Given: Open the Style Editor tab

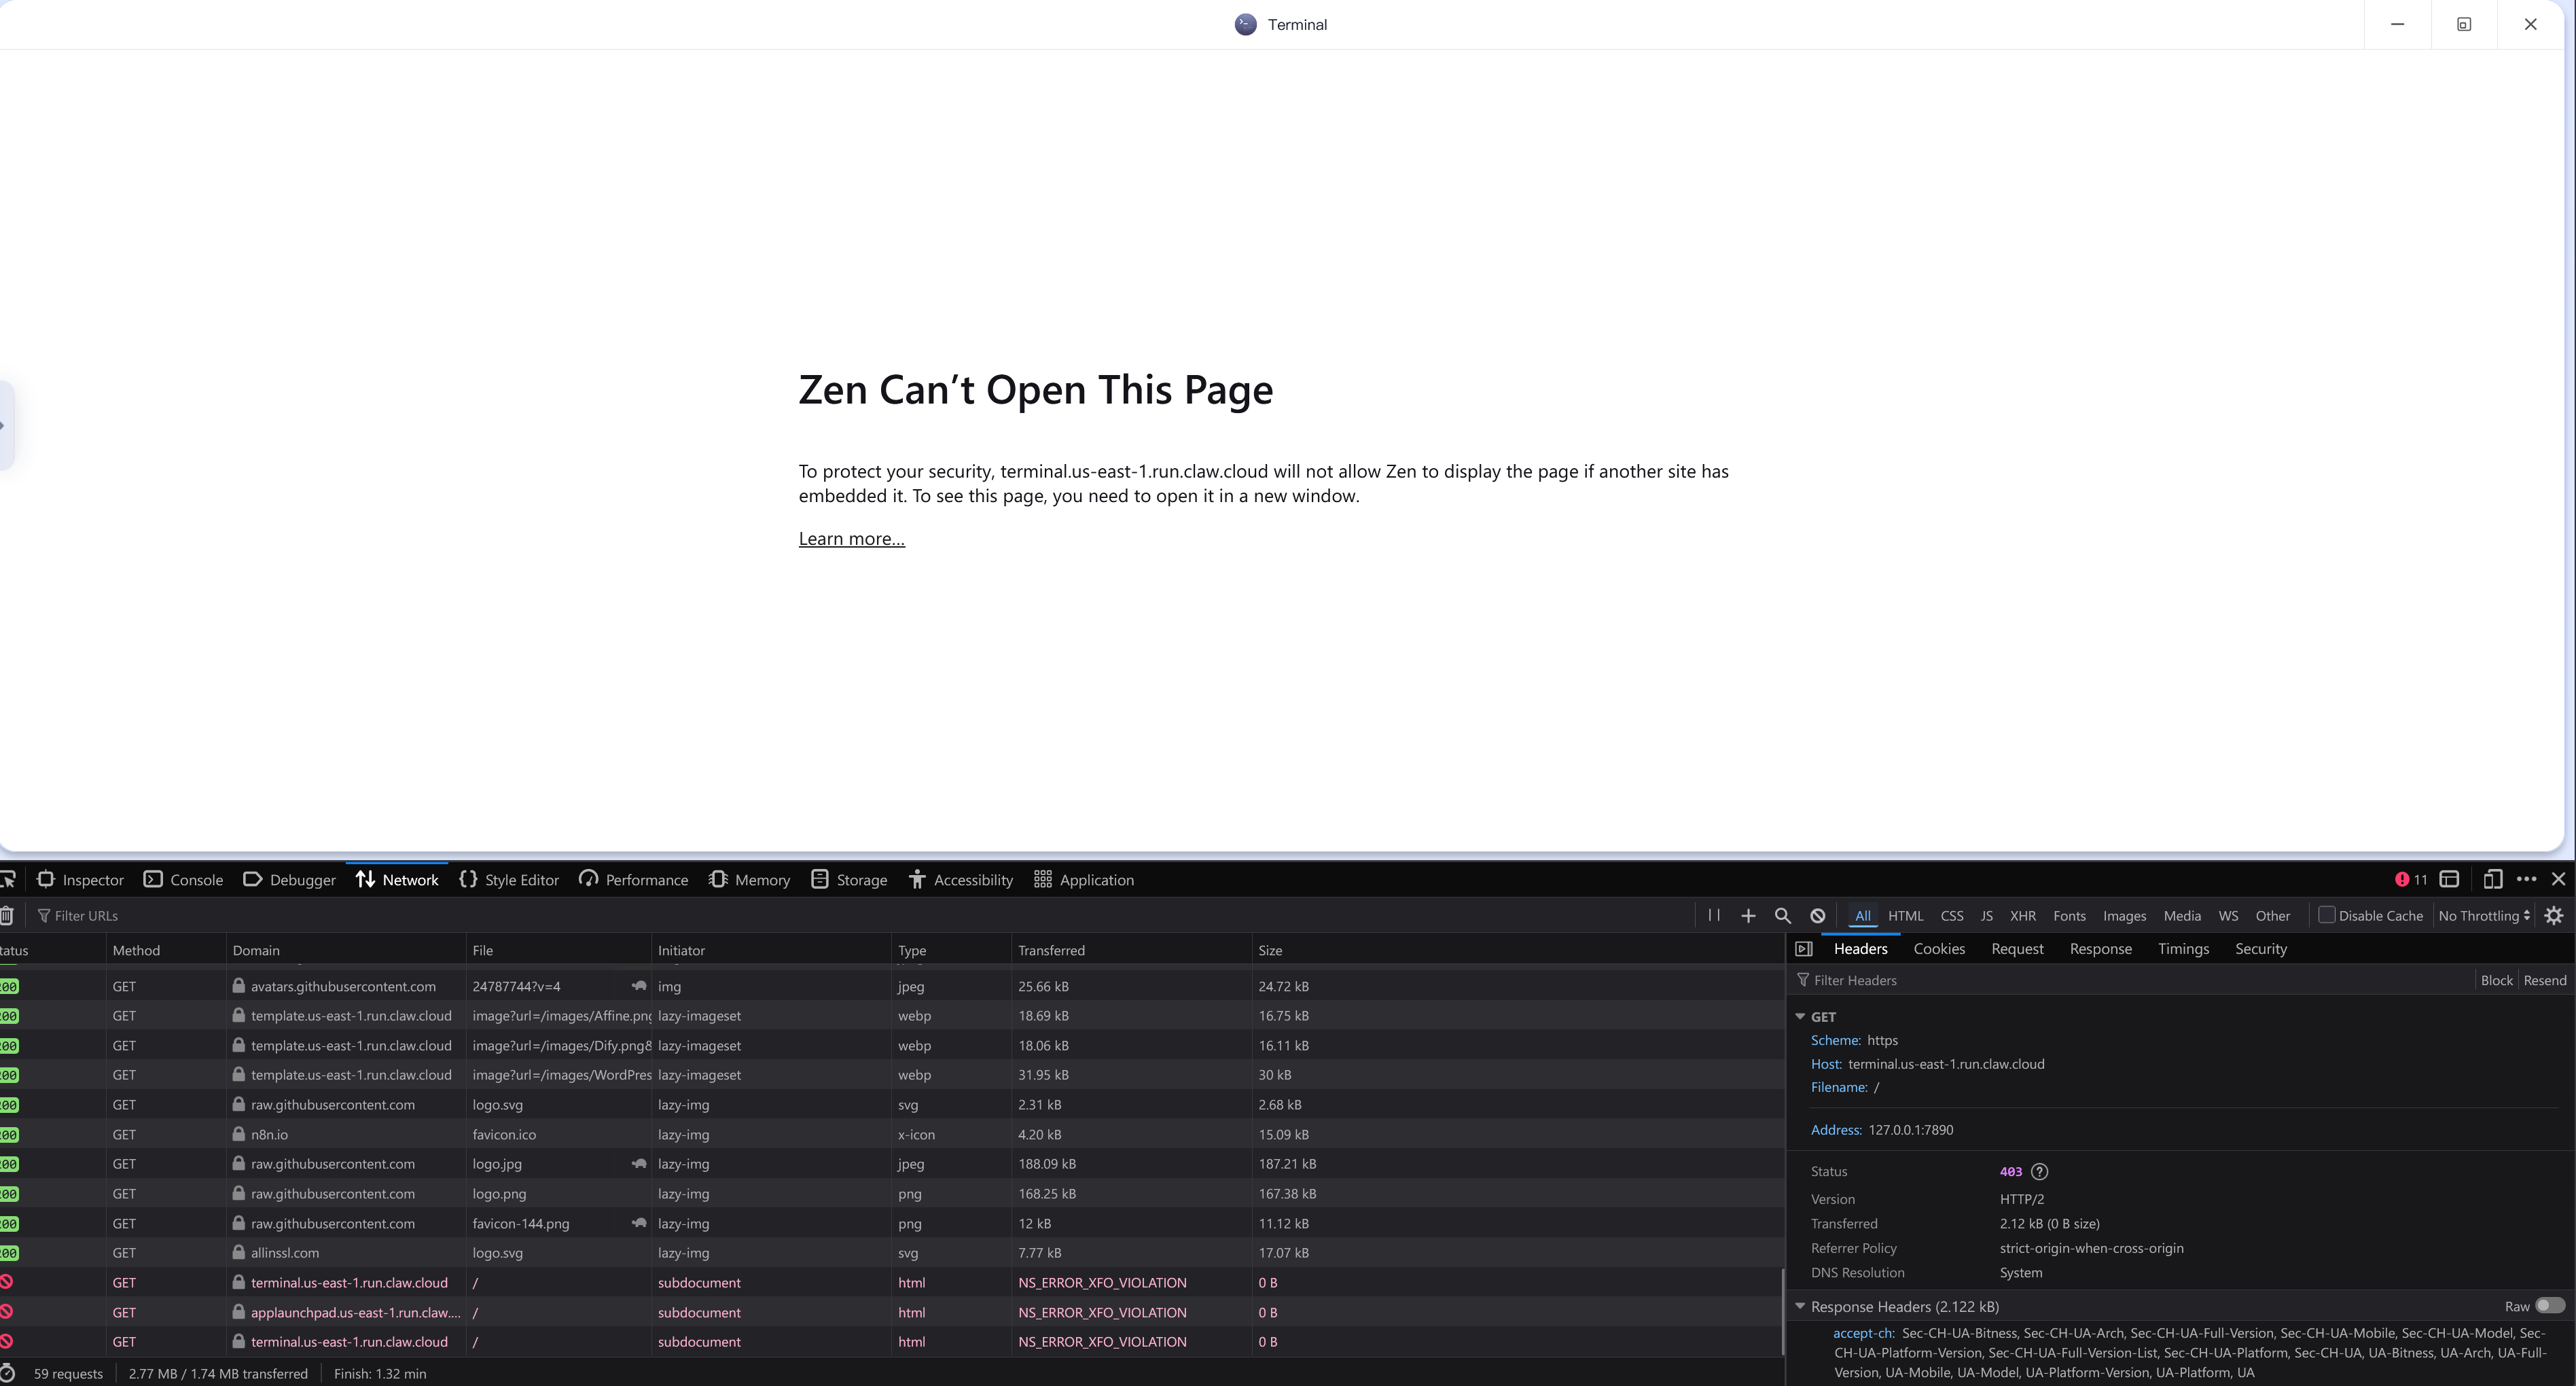Looking at the screenshot, I should coord(509,879).
